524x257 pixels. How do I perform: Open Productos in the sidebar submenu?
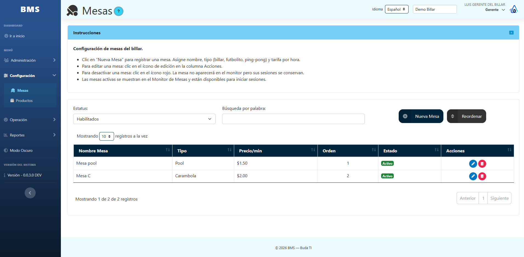pyautogui.click(x=21, y=101)
